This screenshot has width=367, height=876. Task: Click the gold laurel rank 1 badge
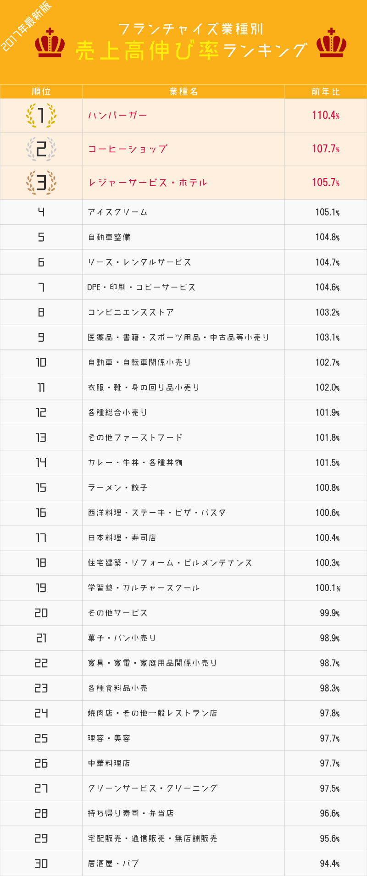(41, 116)
